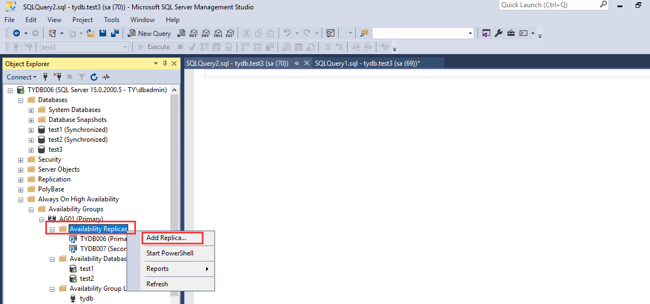Open a new XMLA query
The height and width of the screenshot is (304, 650).
click(218, 33)
